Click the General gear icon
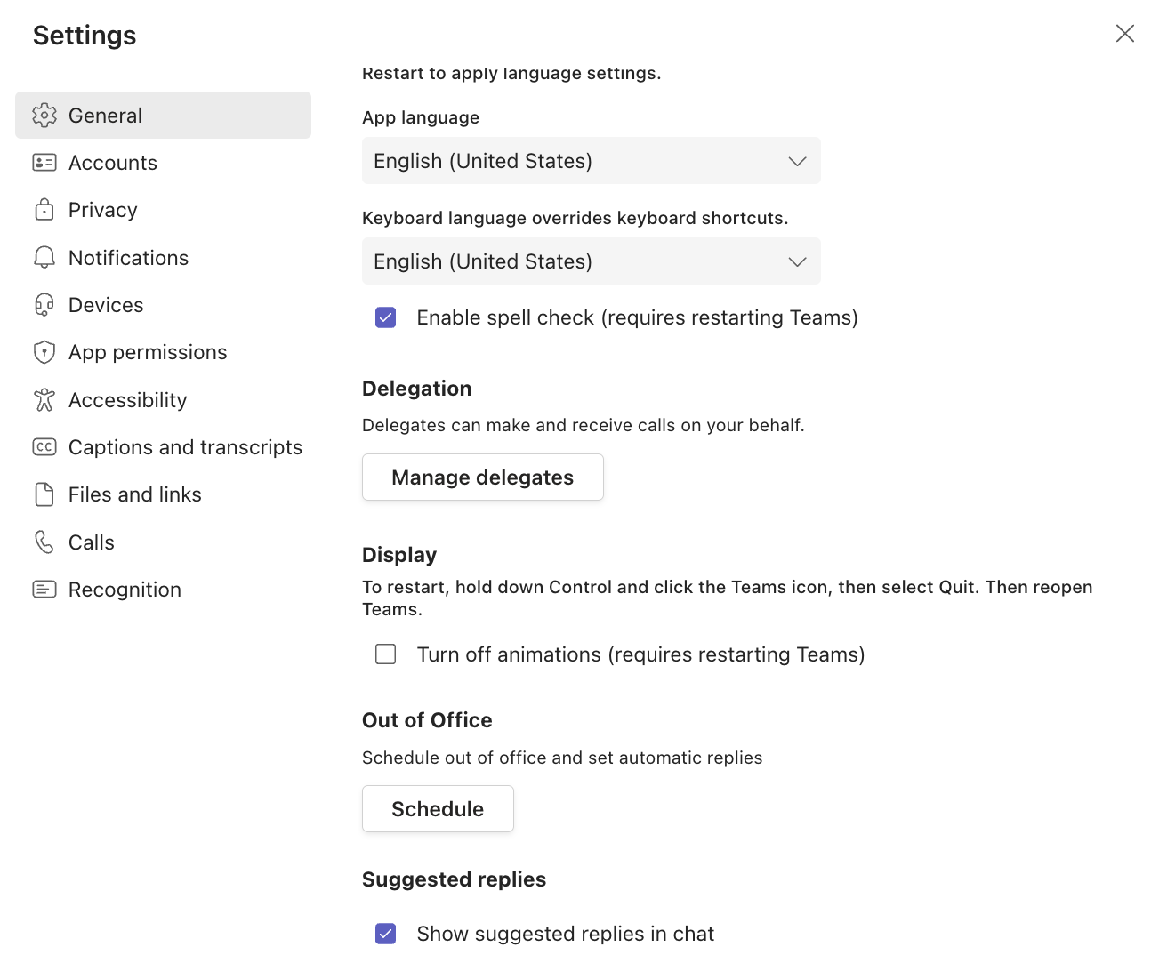This screenshot has height=971, width=1151. (44, 116)
